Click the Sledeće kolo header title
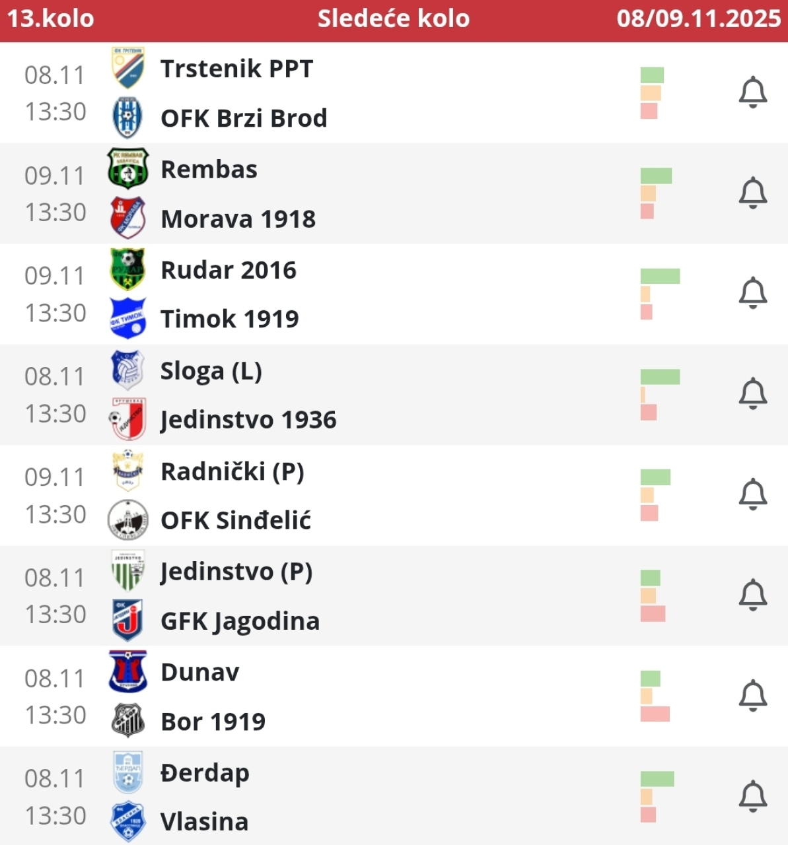788x845 pixels. point(394,18)
